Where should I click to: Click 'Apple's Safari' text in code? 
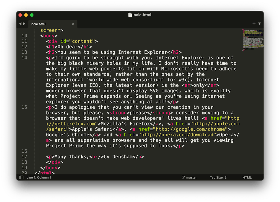click(x=92, y=129)
